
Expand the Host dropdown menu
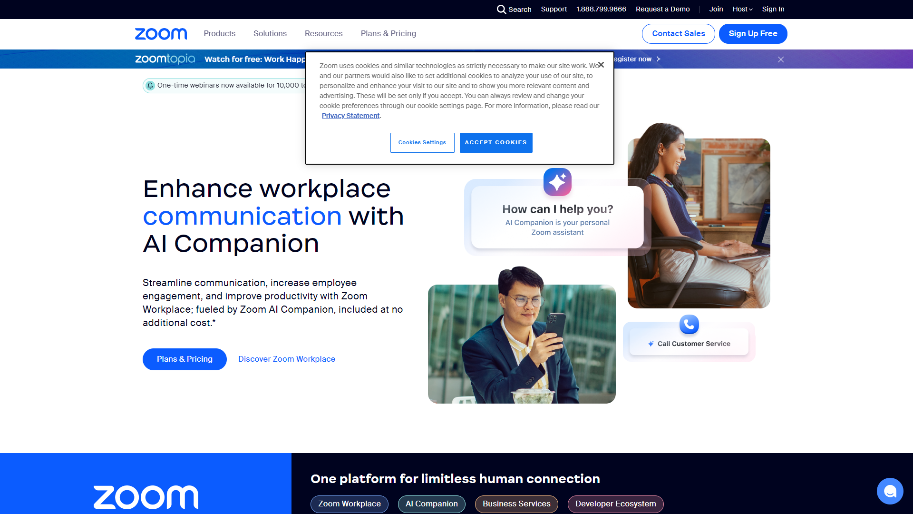click(742, 10)
